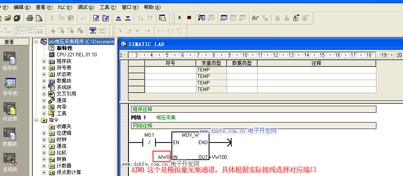
Task: Open the PLC menu
Action: click(64, 7)
